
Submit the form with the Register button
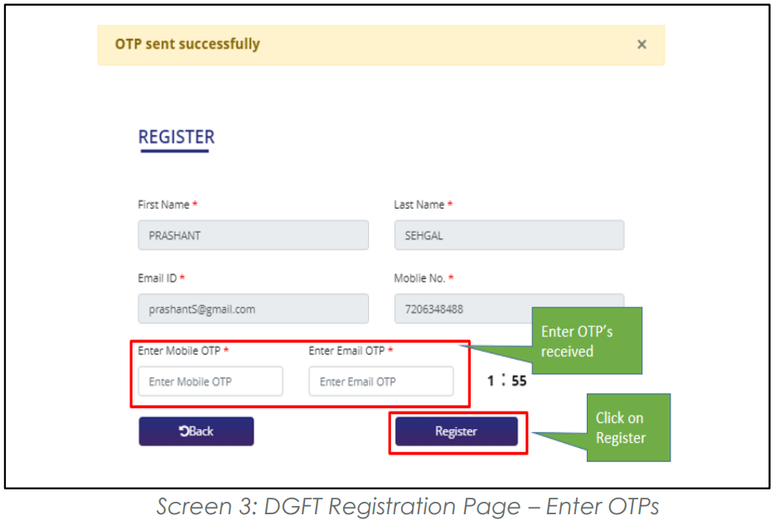[x=456, y=431]
